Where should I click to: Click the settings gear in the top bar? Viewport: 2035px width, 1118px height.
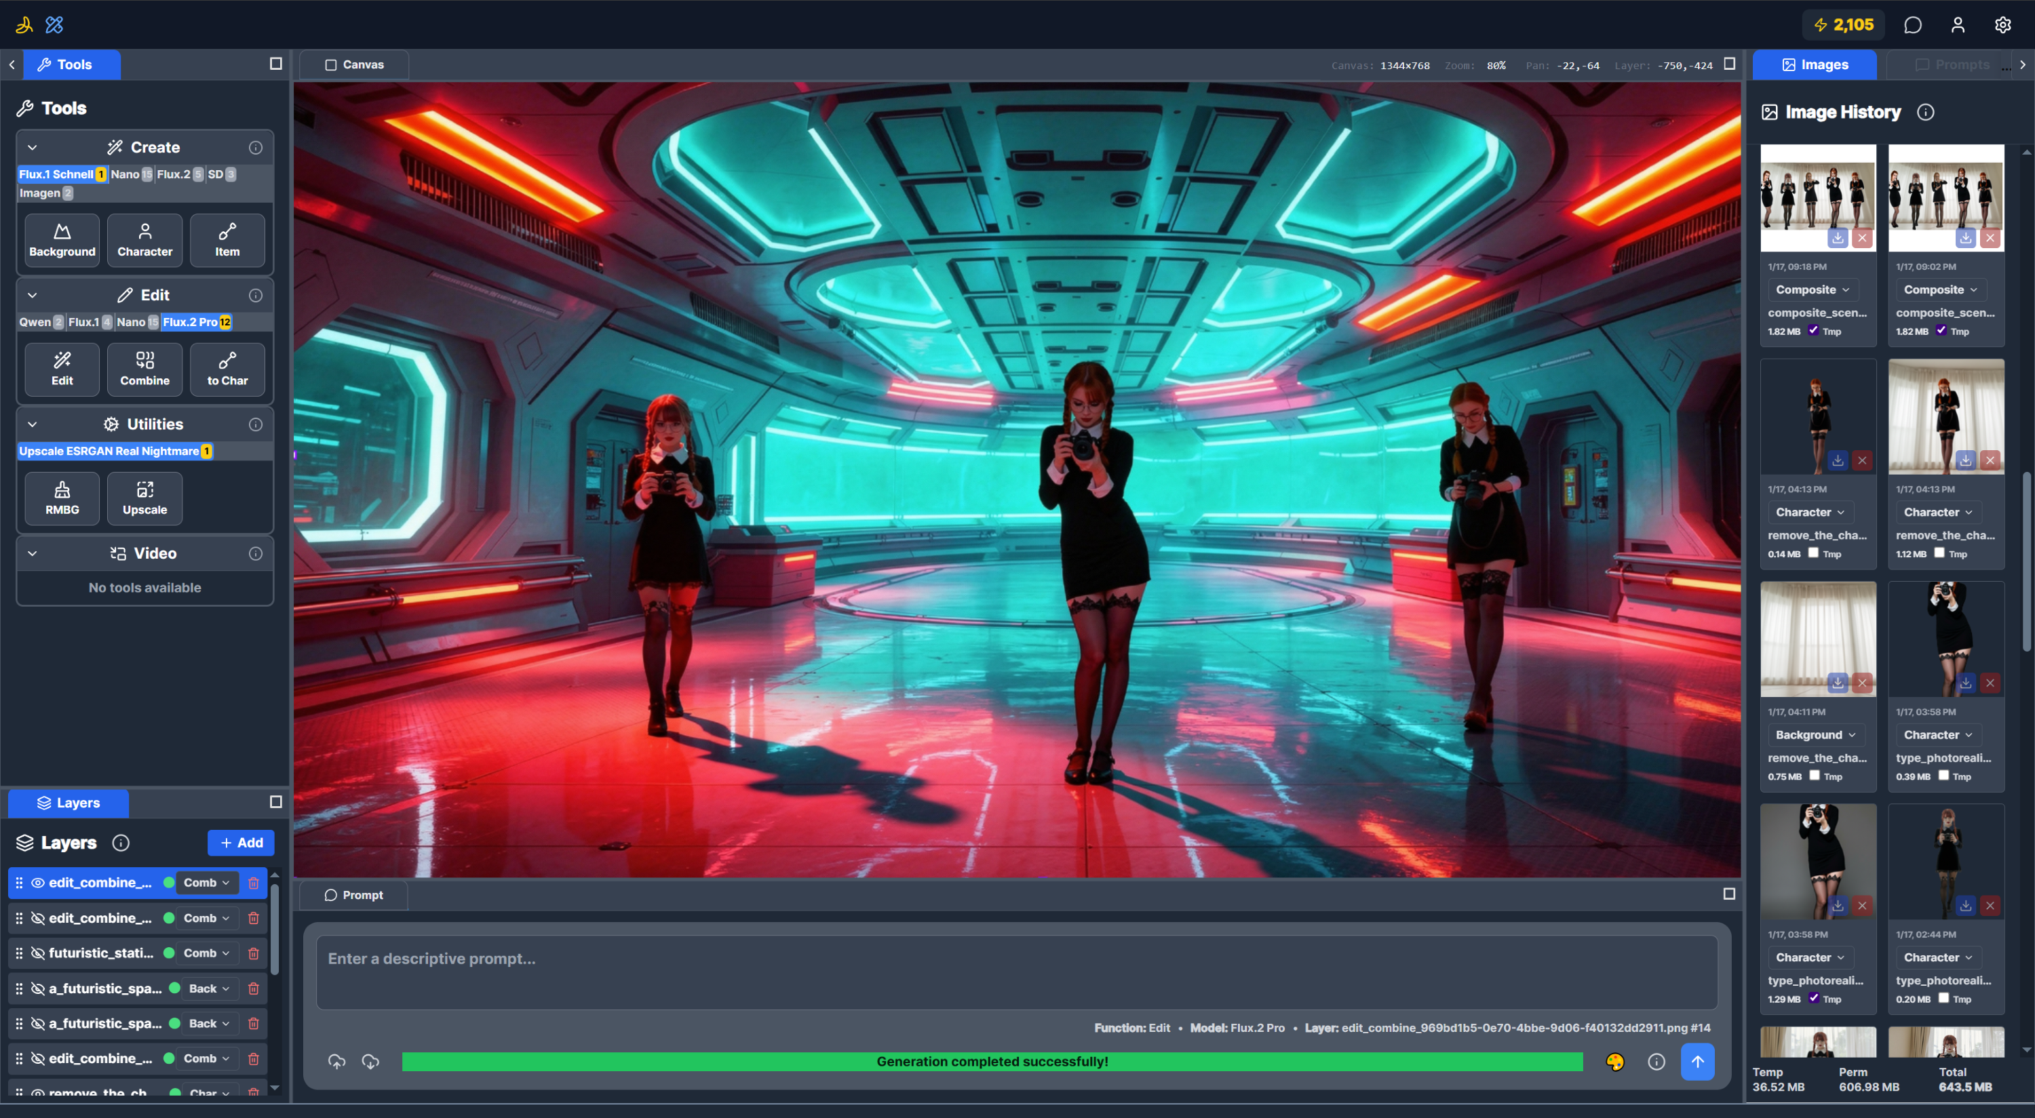pos(2002,24)
